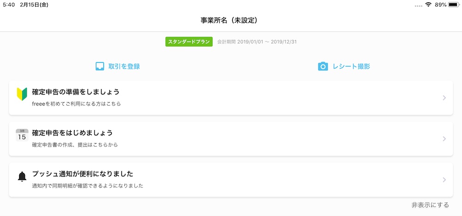
Task: Tap the 会計期間 date range text
Action: (x=257, y=42)
